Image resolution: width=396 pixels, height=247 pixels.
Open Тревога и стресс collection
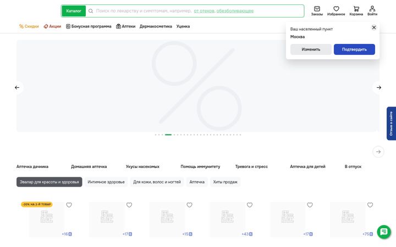(x=251, y=167)
